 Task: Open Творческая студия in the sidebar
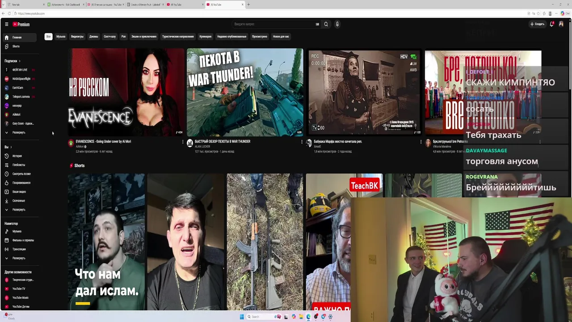pyautogui.click(x=20, y=280)
